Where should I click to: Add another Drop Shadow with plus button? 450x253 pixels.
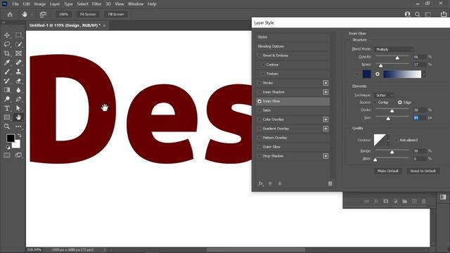[x=326, y=156]
